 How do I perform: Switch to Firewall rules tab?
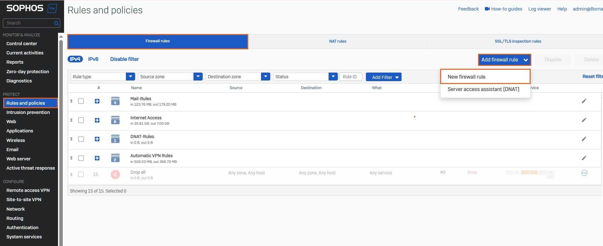click(x=157, y=41)
